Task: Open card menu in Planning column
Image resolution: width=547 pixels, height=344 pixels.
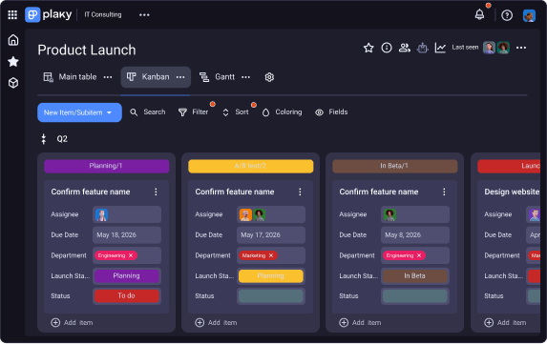Action: [156, 192]
